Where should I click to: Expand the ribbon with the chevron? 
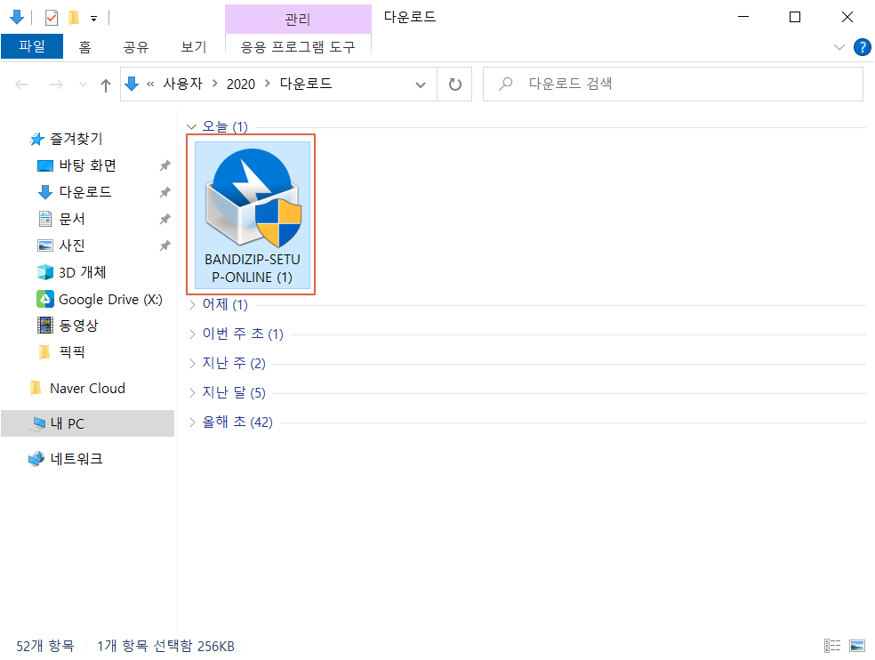839,47
